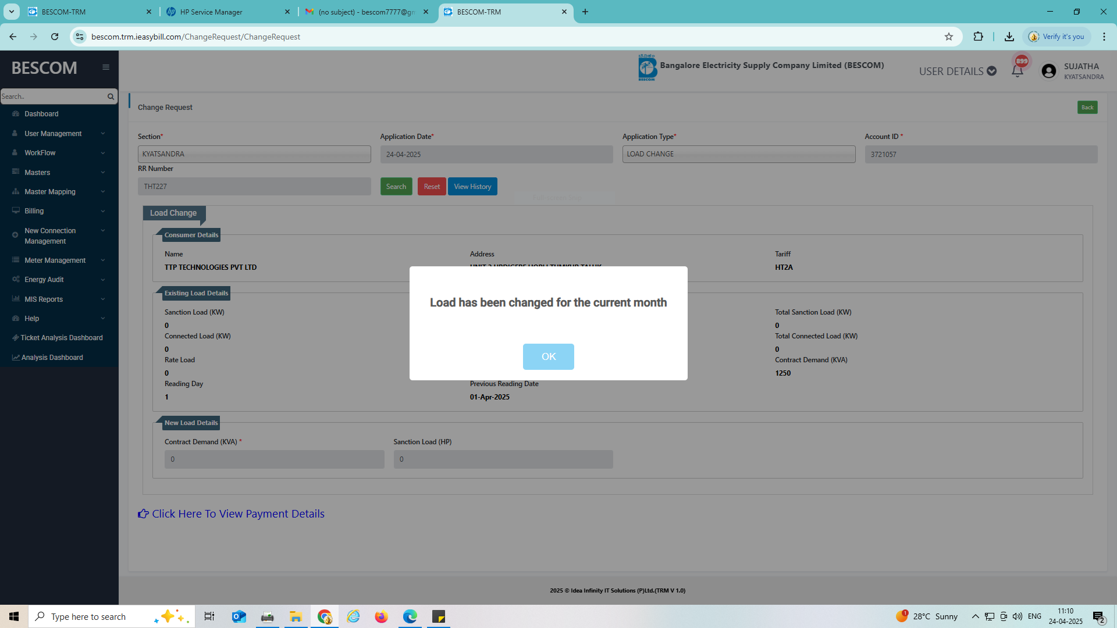Open the Windows Start menu

pyautogui.click(x=14, y=616)
